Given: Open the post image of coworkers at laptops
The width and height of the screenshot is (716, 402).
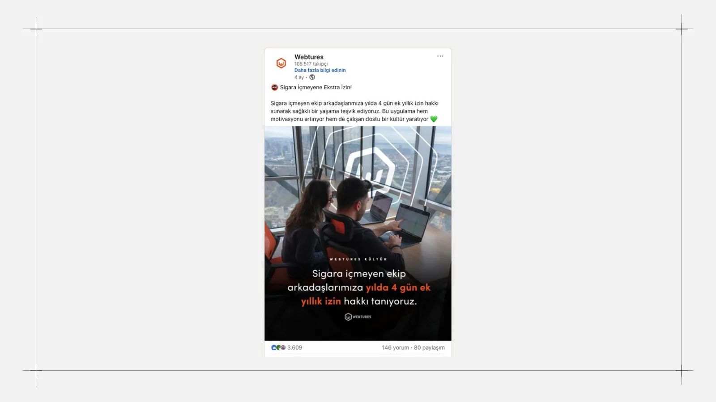Looking at the screenshot, I should point(358,234).
